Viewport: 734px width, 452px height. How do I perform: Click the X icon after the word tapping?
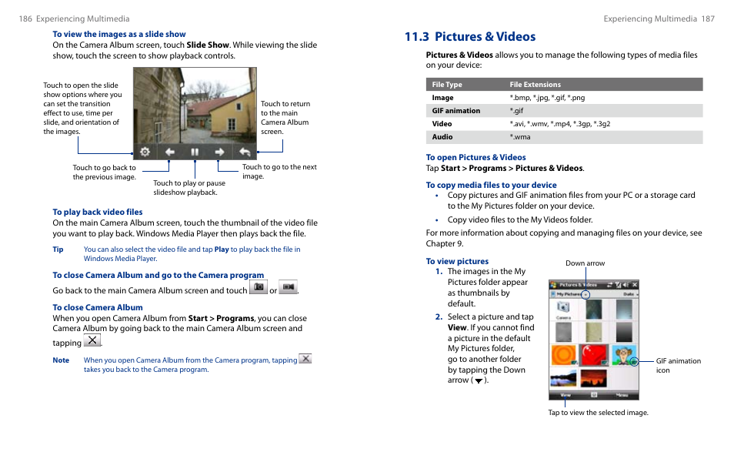[92, 340]
